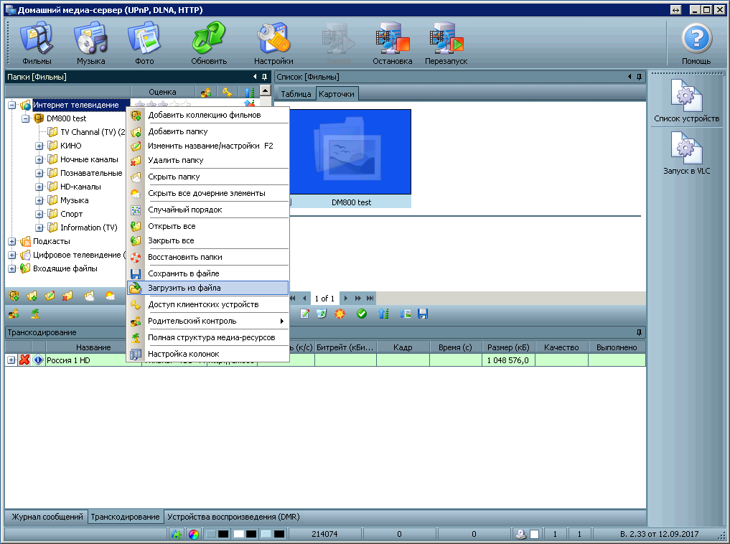
Task: Open the Музыка (Music) section
Action: [x=90, y=43]
